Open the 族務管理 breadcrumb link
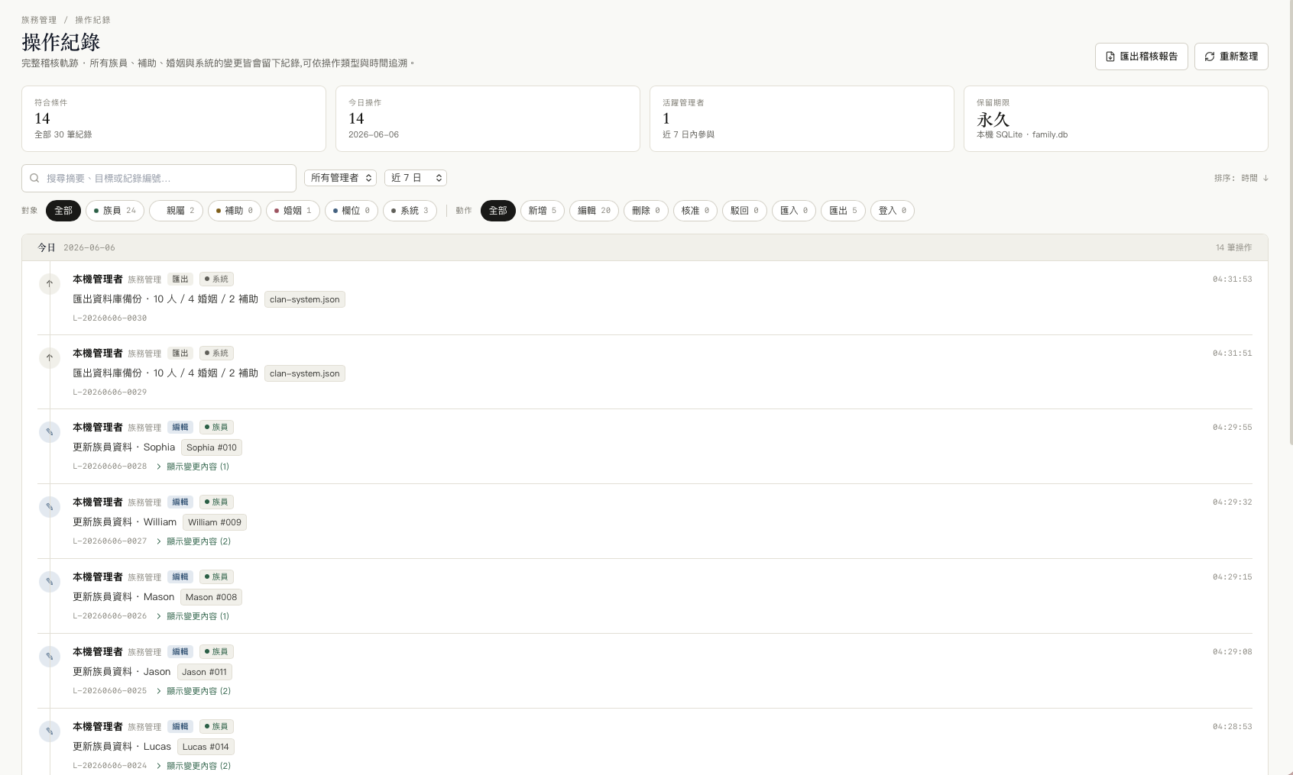 coord(39,20)
